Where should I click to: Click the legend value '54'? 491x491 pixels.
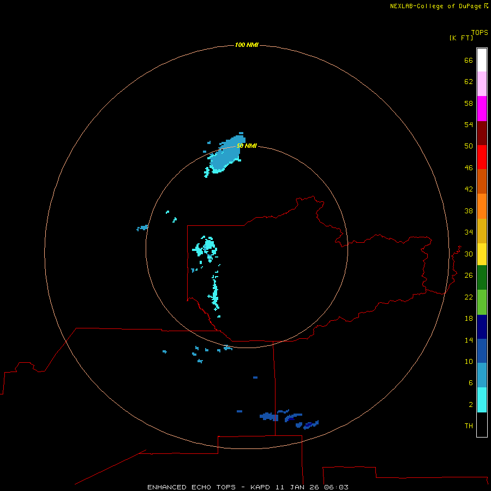[469, 124]
